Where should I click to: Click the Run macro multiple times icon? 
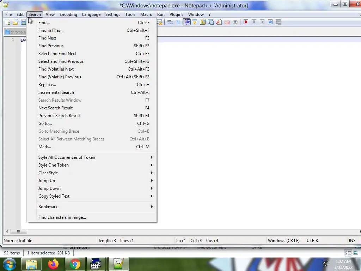click(270, 22)
